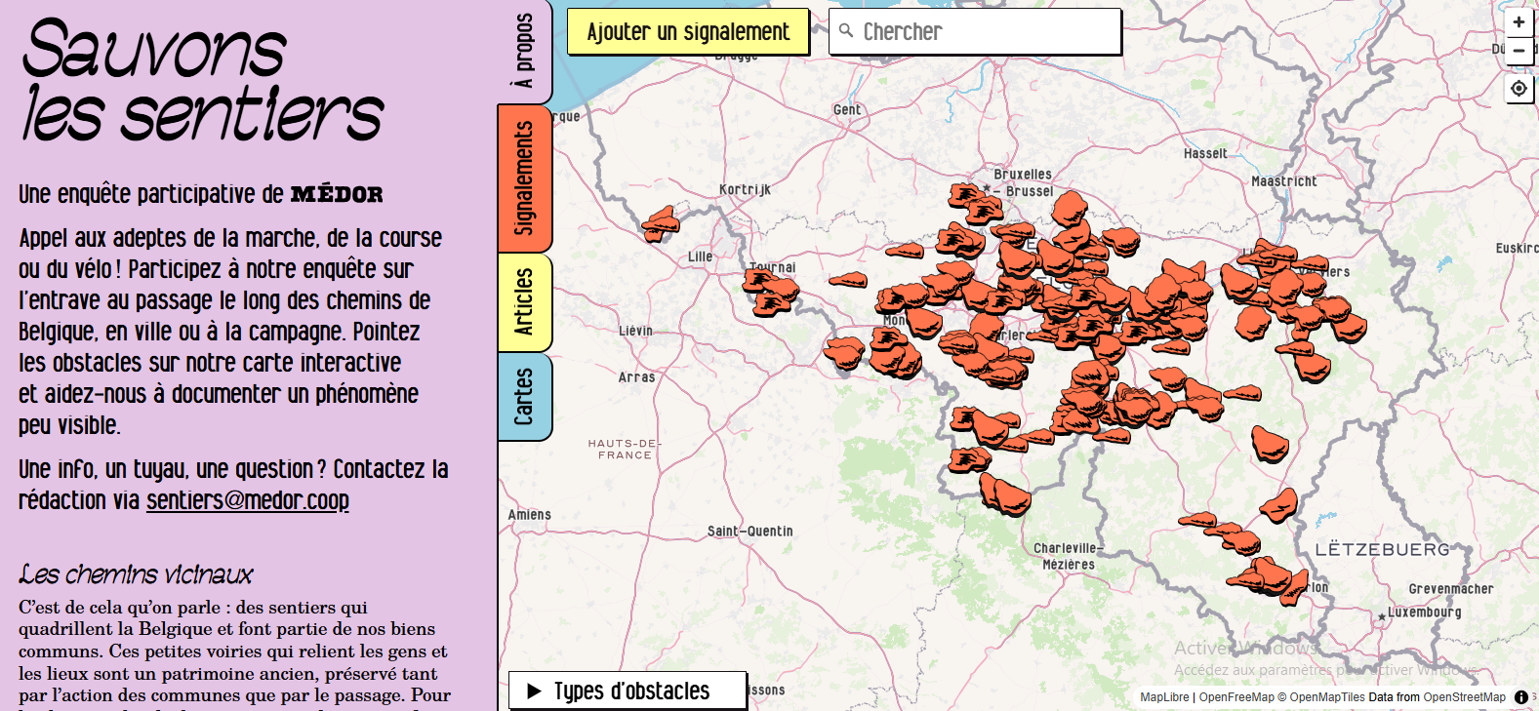Open the MapLibre attribution link
Screen dimensions: 1539x711
pyautogui.click(x=1164, y=697)
